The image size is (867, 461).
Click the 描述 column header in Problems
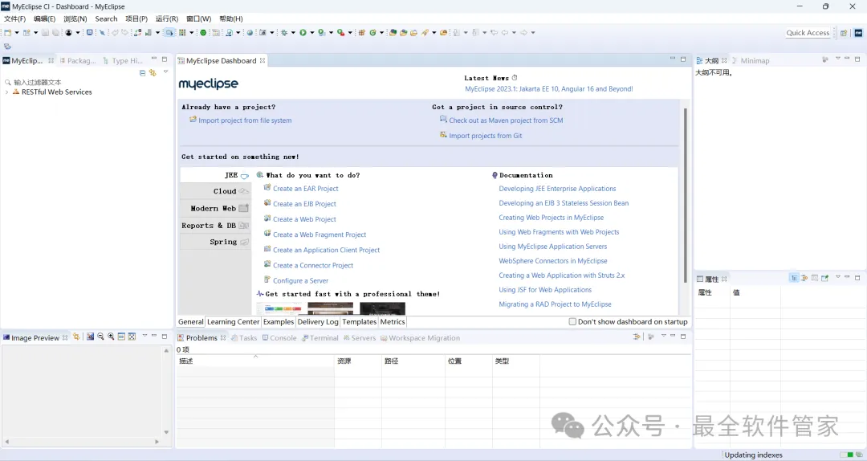pyautogui.click(x=255, y=361)
